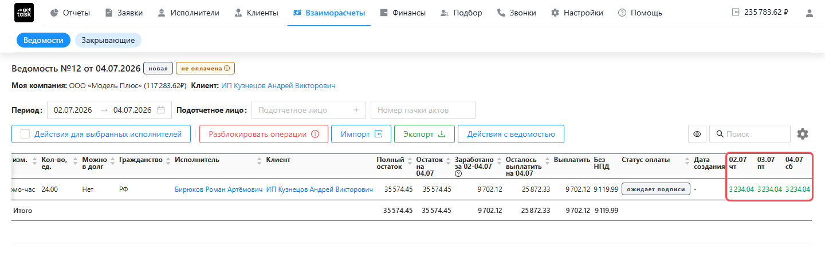
Task: Click the 9 119.99 cell in Бирюков row
Action: [606, 189]
